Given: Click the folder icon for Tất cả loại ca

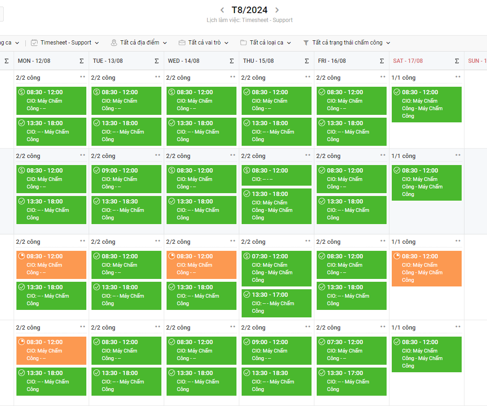Looking at the screenshot, I should 243,43.
